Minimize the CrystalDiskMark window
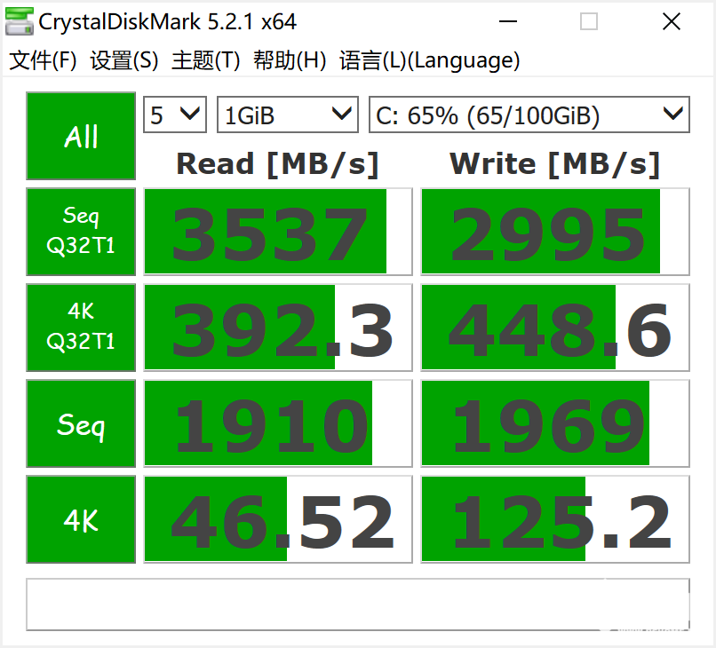 pos(507,21)
